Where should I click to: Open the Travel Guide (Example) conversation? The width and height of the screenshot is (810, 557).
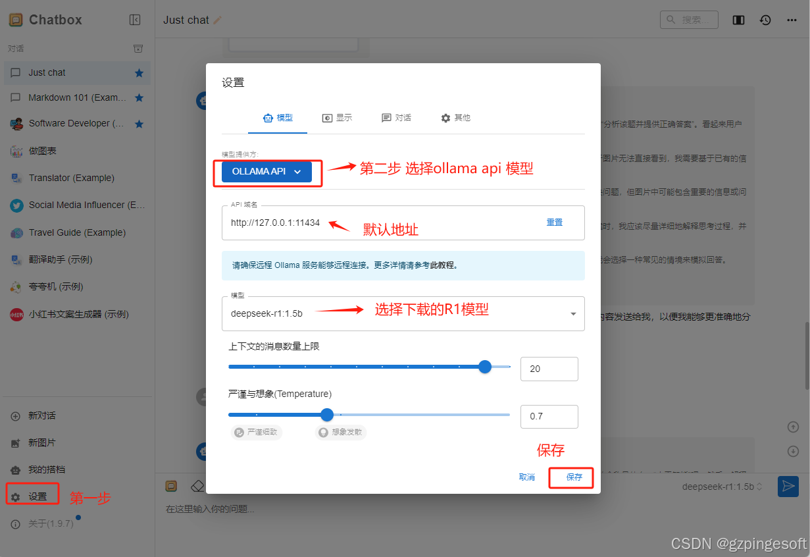[x=78, y=232]
